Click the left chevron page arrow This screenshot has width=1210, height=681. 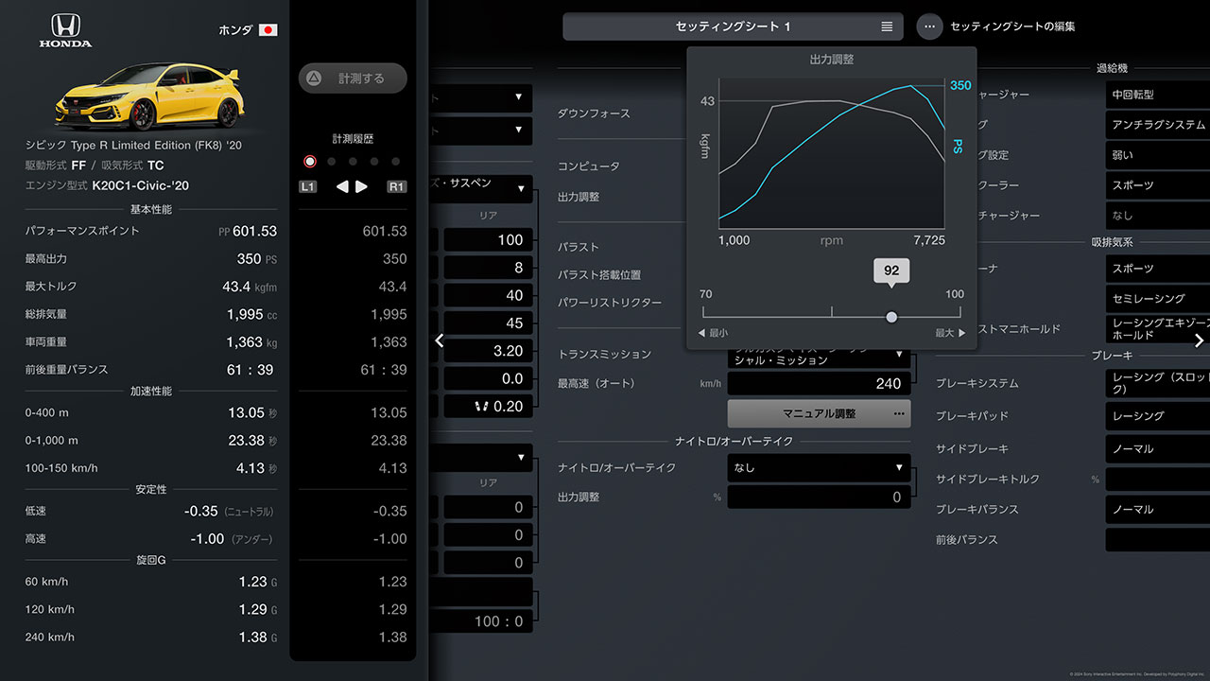[440, 340]
